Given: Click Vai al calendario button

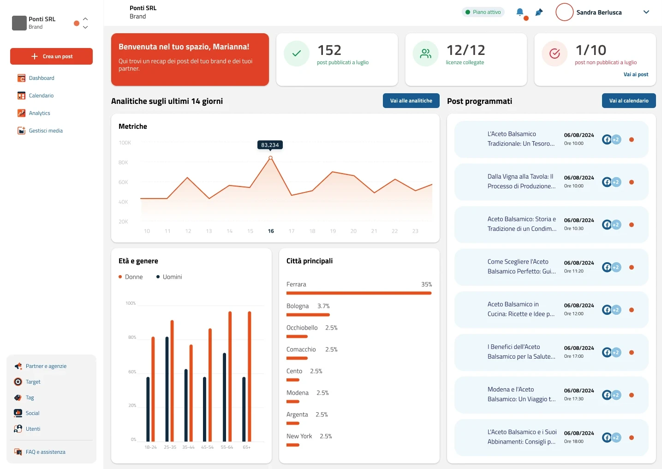Looking at the screenshot, I should [629, 101].
